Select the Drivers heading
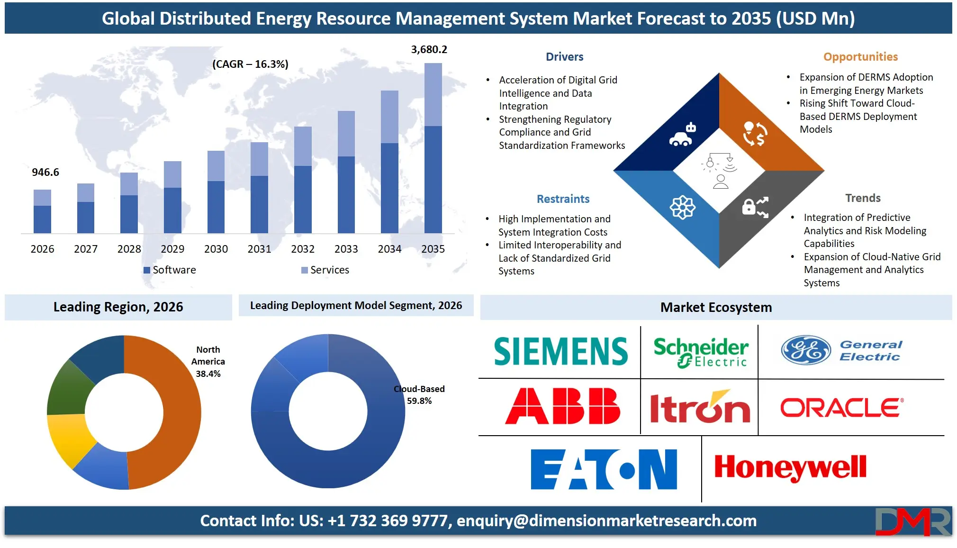 (564, 57)
